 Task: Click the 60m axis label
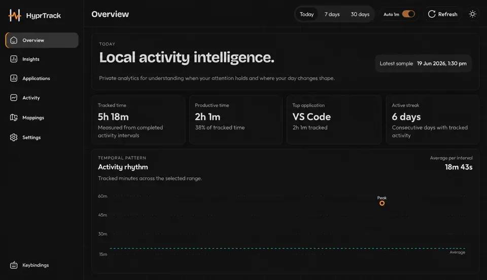pos(102,196)
